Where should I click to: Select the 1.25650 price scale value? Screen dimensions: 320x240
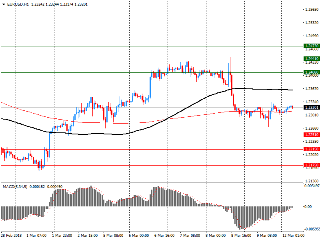pos(312,9)
